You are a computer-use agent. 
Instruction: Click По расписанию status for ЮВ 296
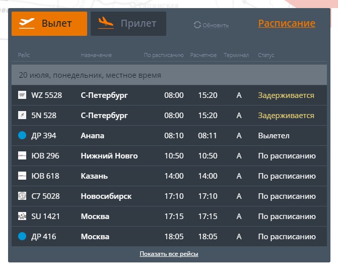point(287,156)
